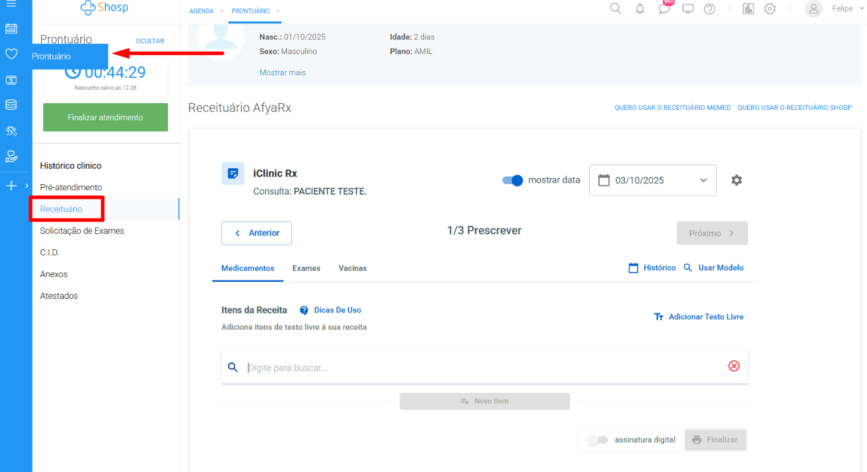Open the chat messages icon with badge

point(664,9)
